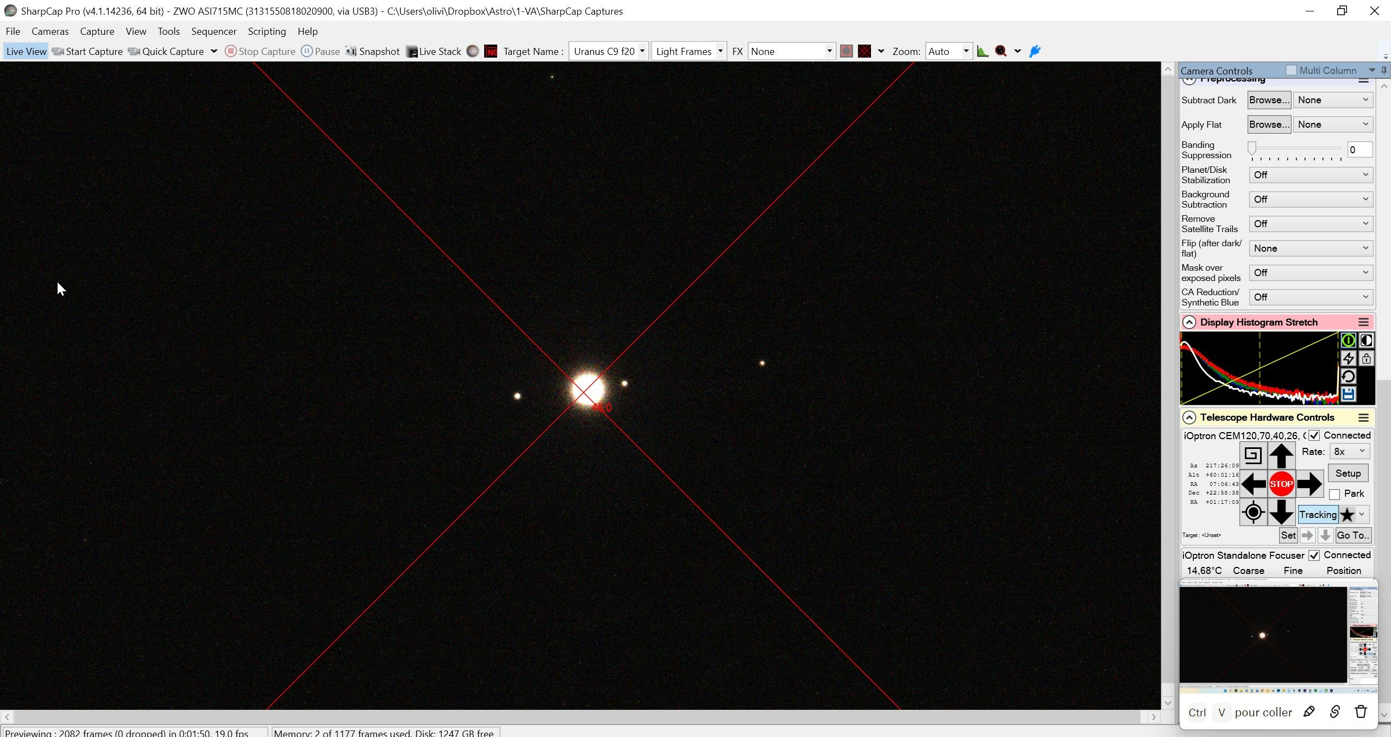Click the mount Setup button
The height and width of the screenshot is (737, 1391).
1348,473
